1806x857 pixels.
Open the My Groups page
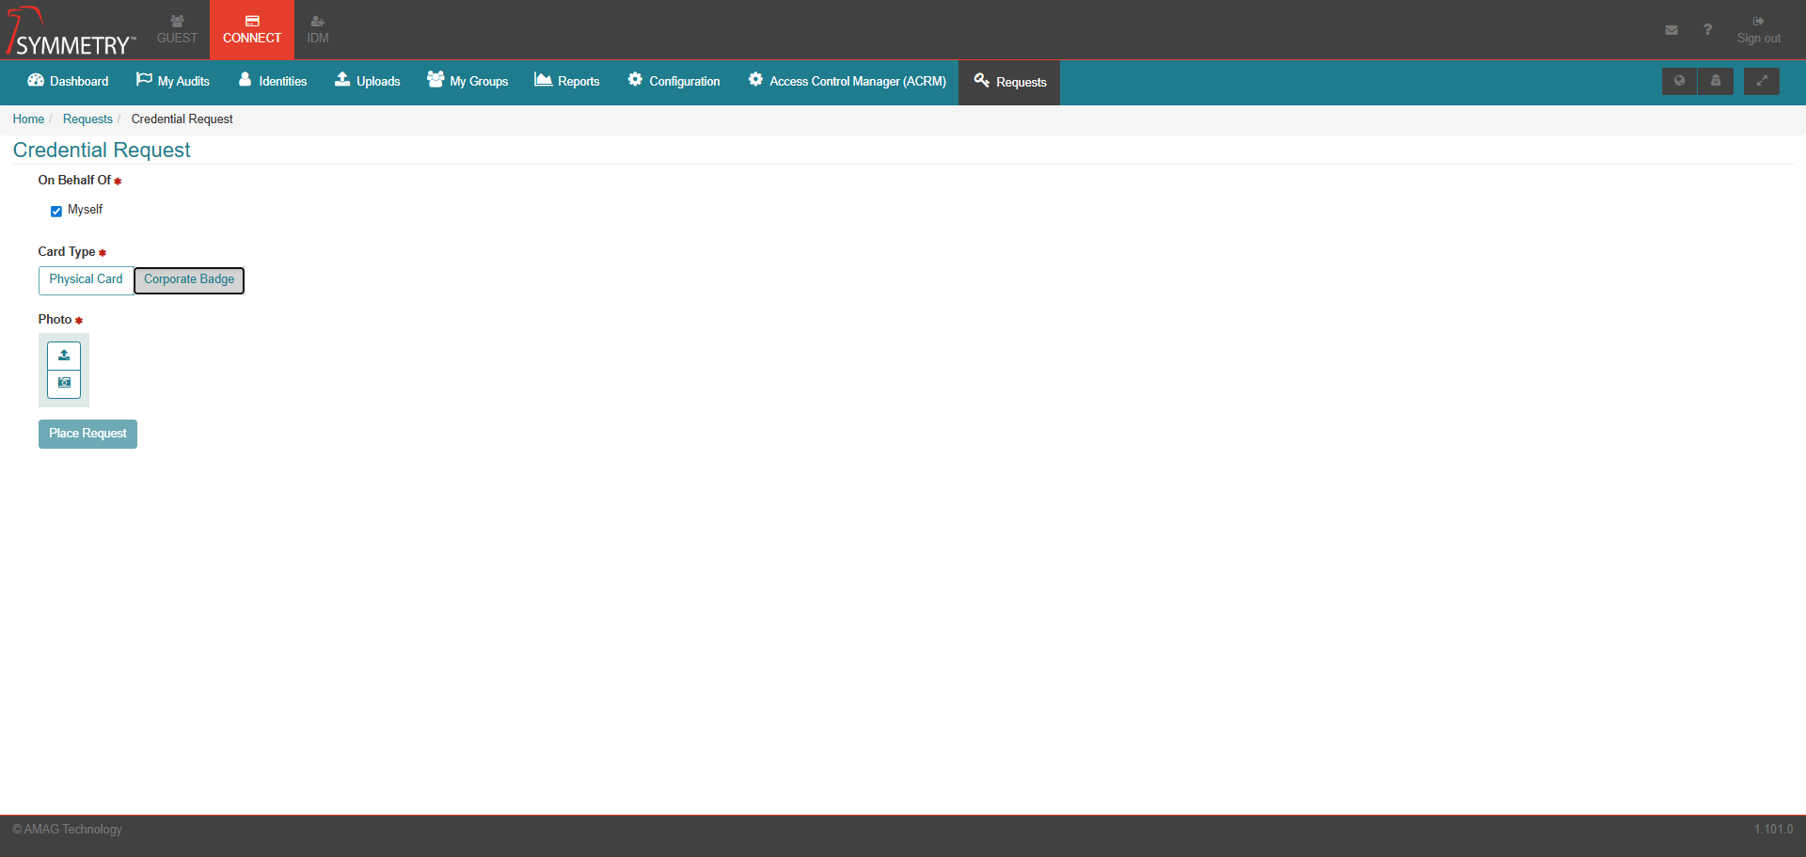pos(467,82)
